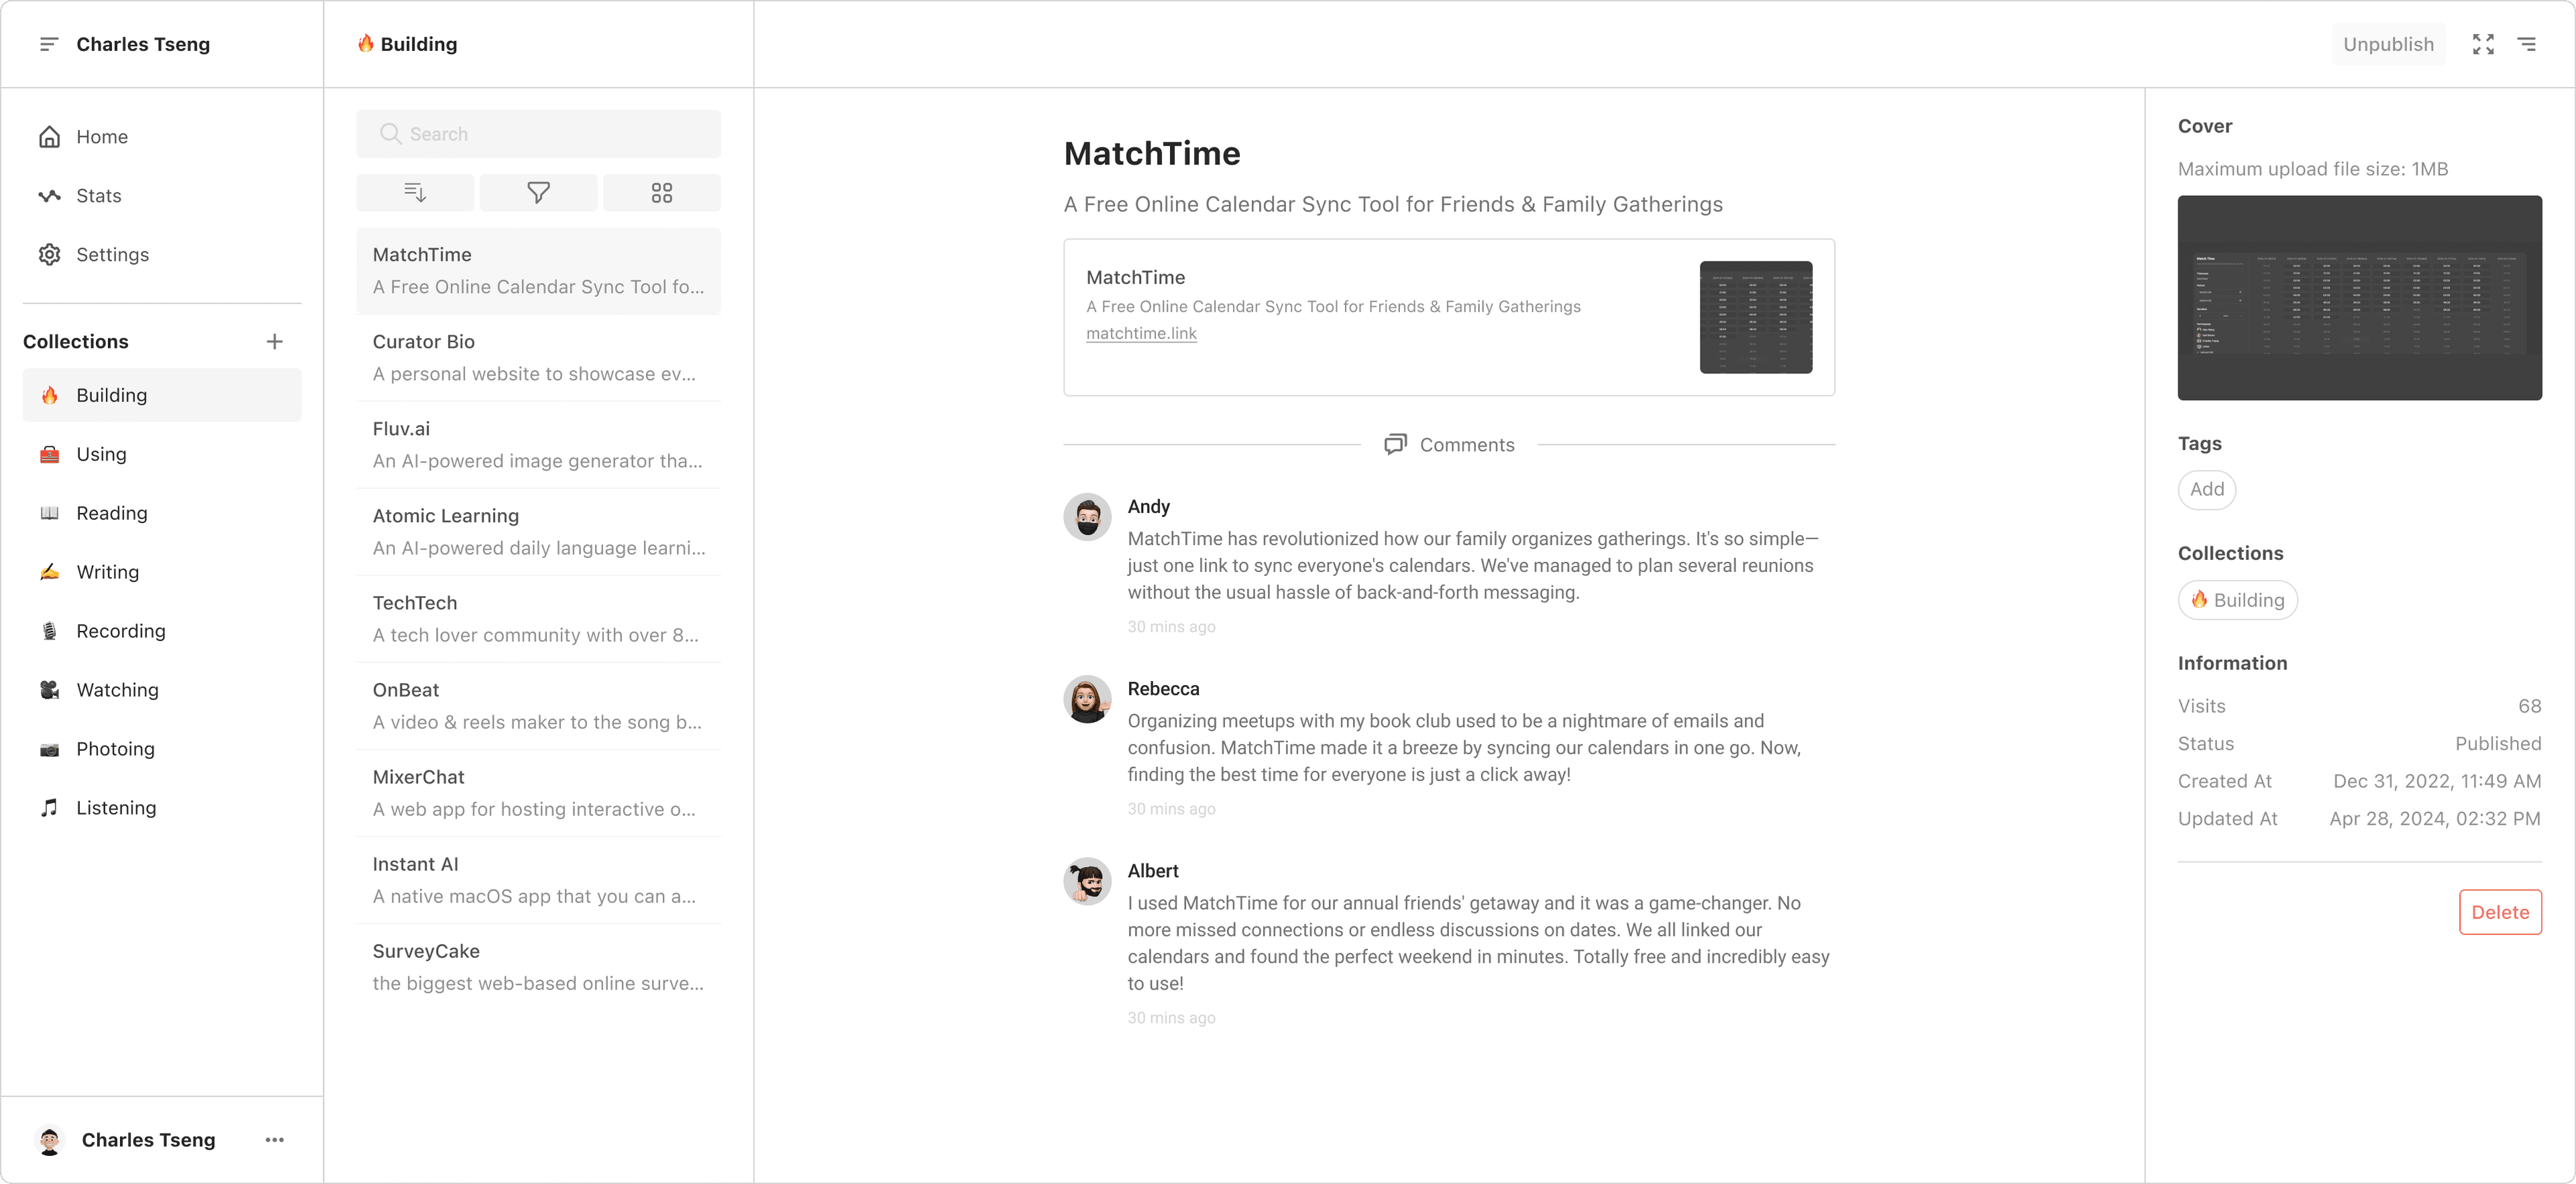Open the Fluv.ai list entry
The image size is (2576, 1184).
tap(538, 445)
